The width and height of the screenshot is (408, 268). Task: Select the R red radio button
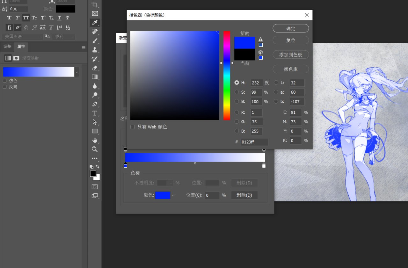point(237,112)
